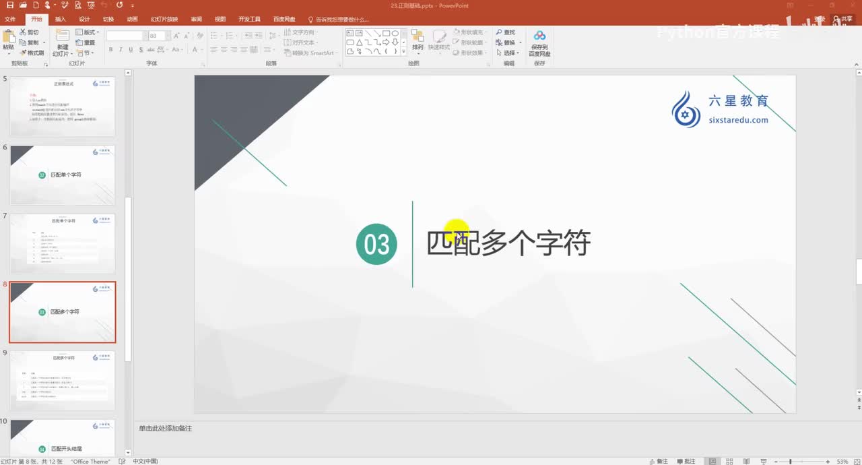The image size is (862, 465).
Task: Switch to Transitions tab (切换)
Action: coord(108,20)
